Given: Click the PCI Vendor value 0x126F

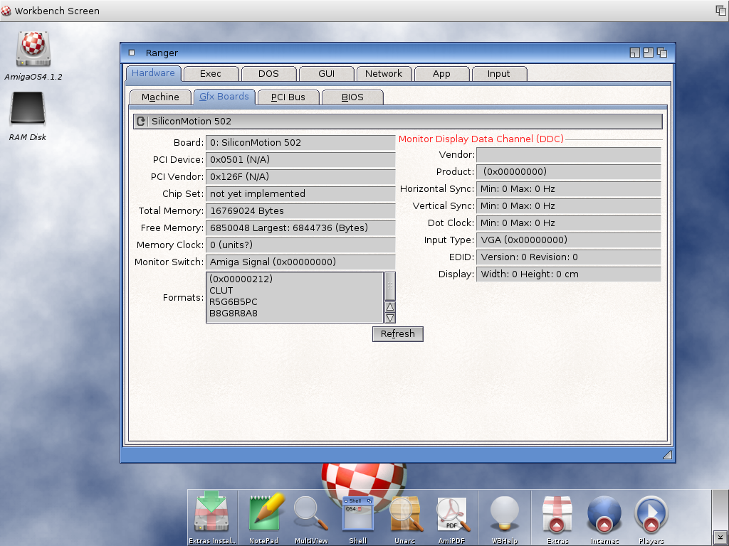Looking at the screenshot, I should [300, 177].
